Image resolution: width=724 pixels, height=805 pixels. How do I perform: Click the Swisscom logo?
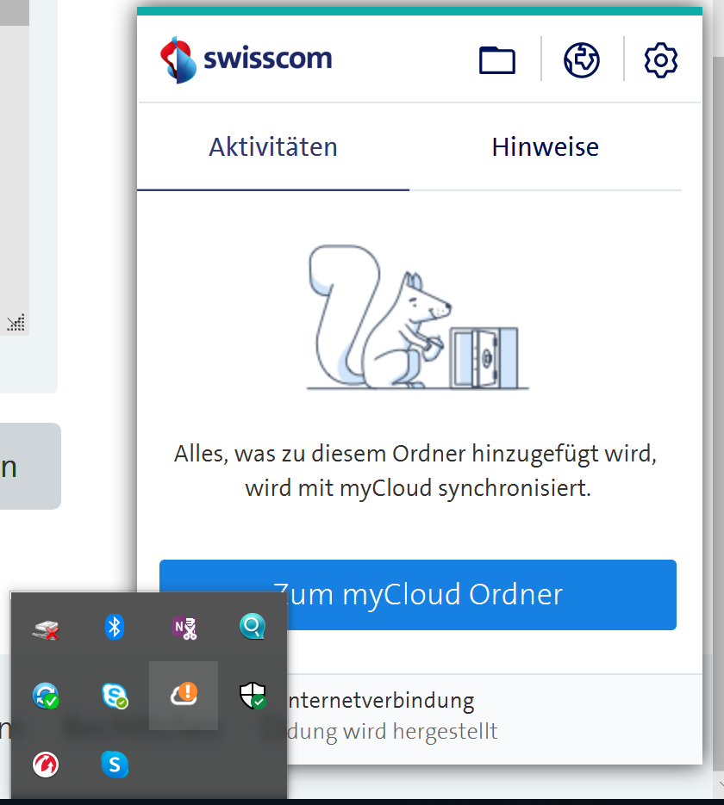247,59
